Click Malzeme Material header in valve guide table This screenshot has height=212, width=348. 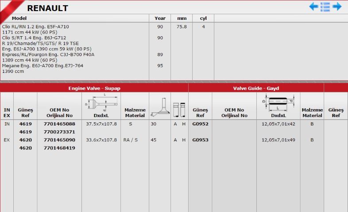(x=312, y=113)
